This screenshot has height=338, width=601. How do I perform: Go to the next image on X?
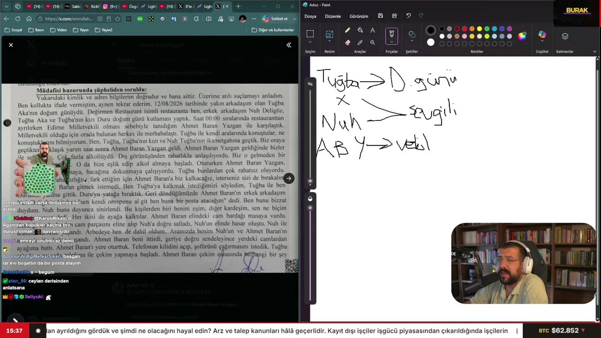pos(289,178)
